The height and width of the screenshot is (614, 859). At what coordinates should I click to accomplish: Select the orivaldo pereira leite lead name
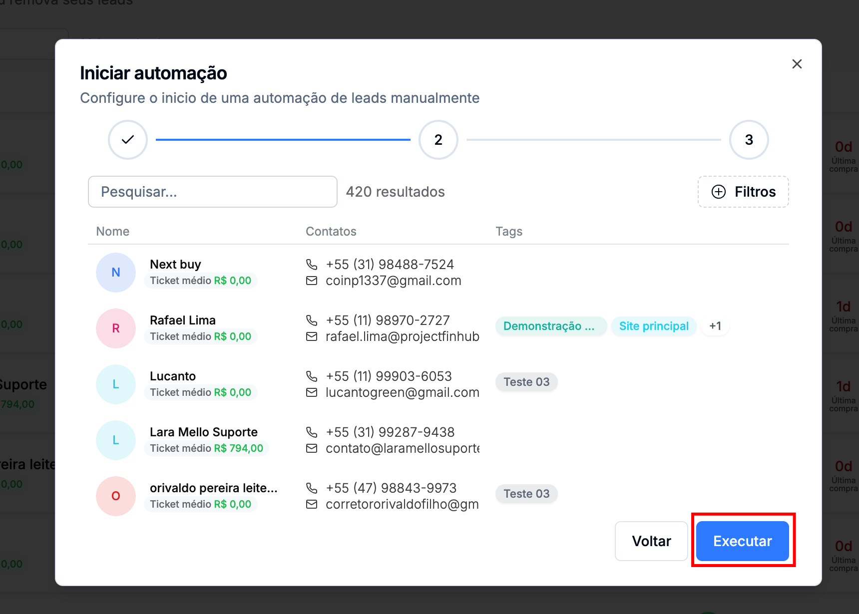pos(214,488)
